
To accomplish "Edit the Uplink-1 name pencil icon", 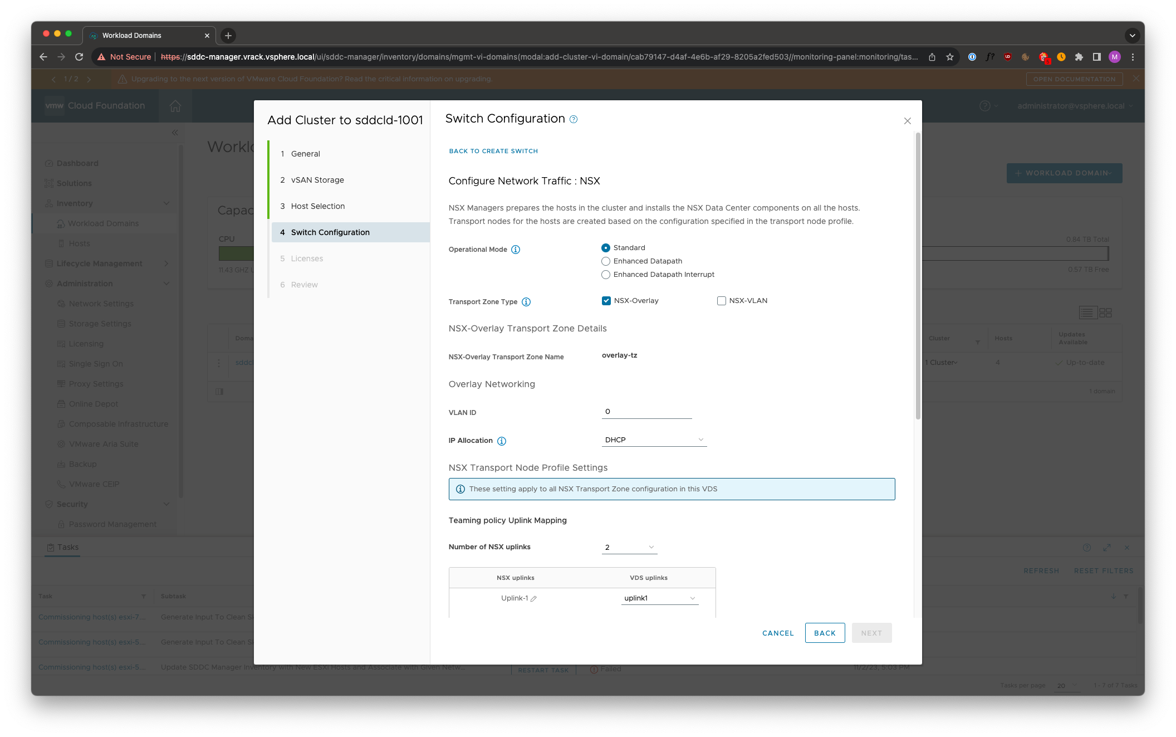I will point(533,599).
